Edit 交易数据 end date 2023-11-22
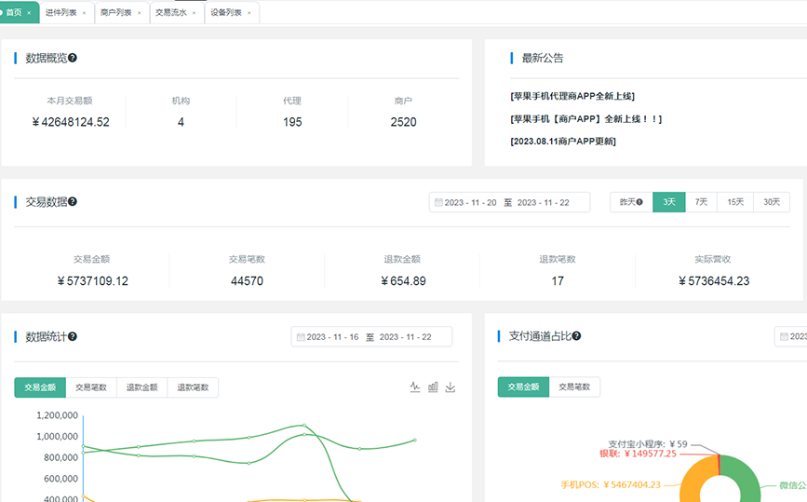This screenshot has width=807, height=502. tap(543, 202)
